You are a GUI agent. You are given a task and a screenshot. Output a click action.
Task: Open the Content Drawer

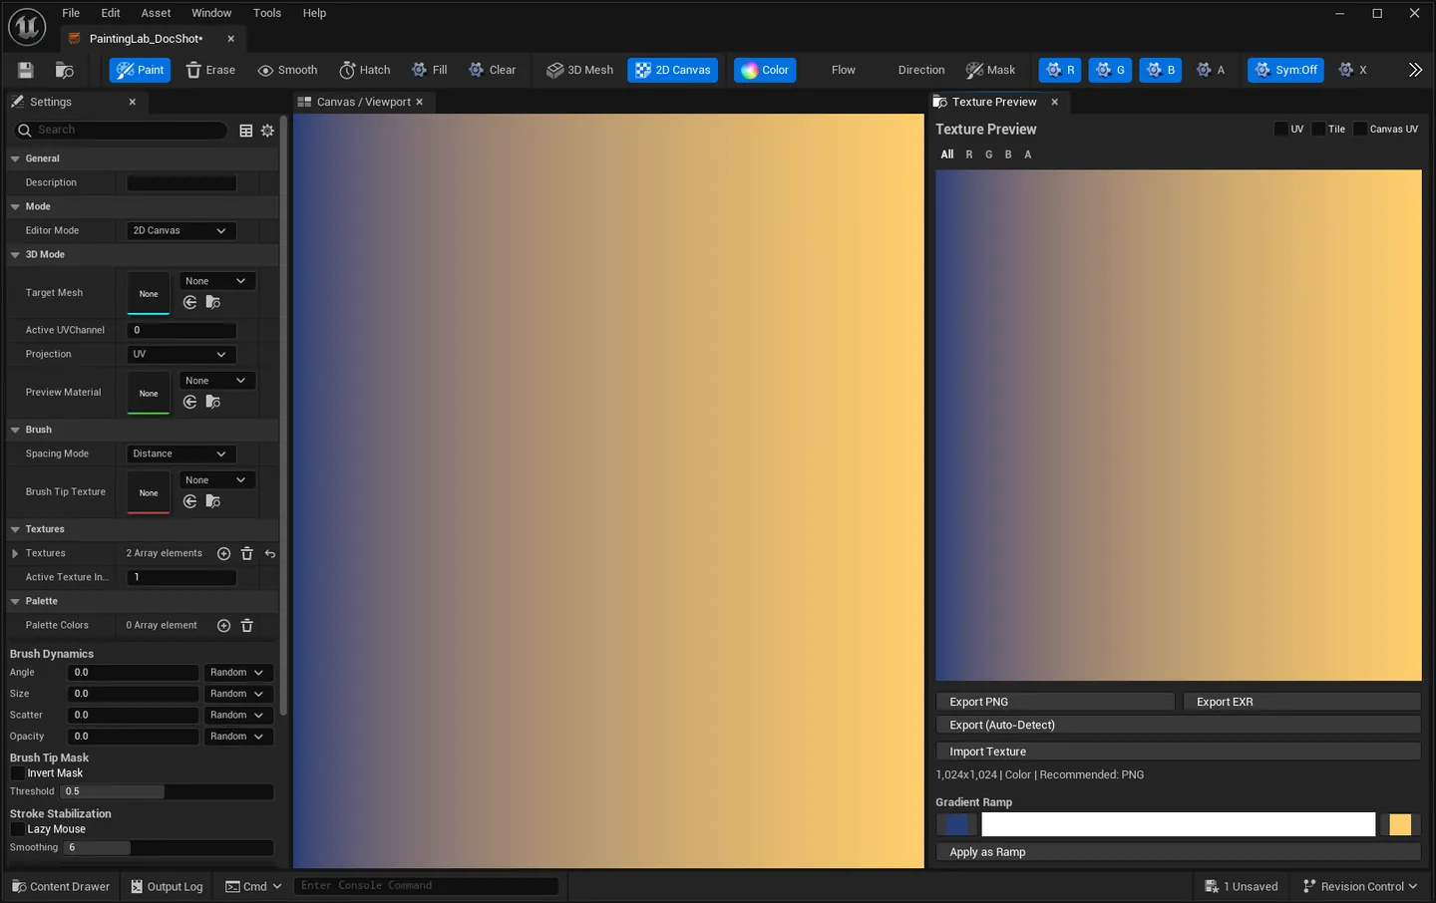click(61, 886)
